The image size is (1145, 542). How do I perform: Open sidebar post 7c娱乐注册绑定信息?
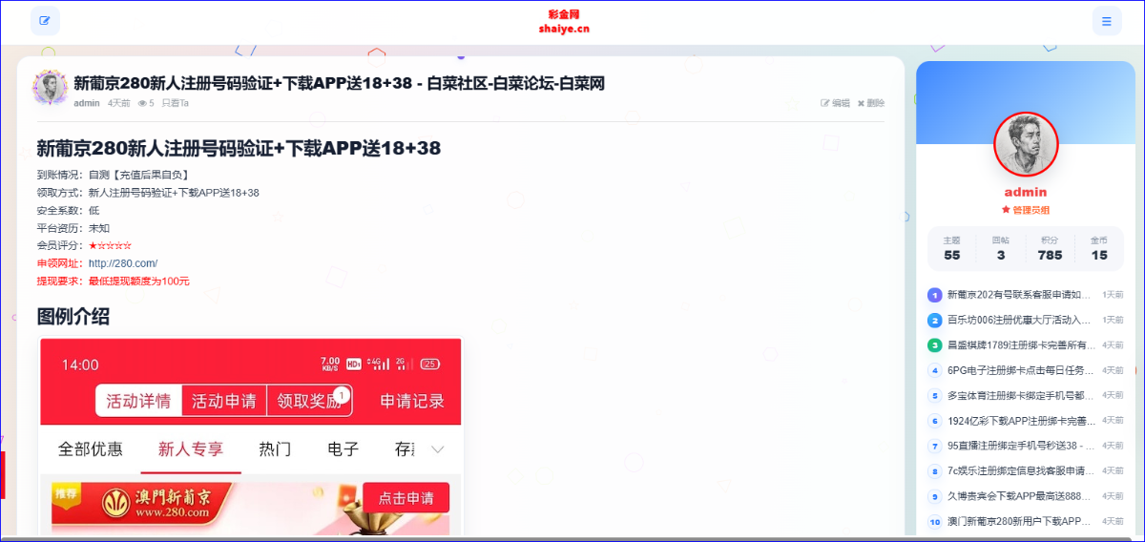[1019, 471]
